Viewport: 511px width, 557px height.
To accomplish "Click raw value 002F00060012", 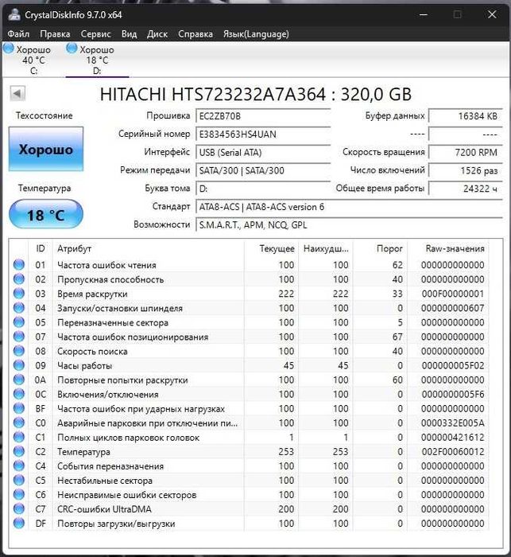I will 453,452.
